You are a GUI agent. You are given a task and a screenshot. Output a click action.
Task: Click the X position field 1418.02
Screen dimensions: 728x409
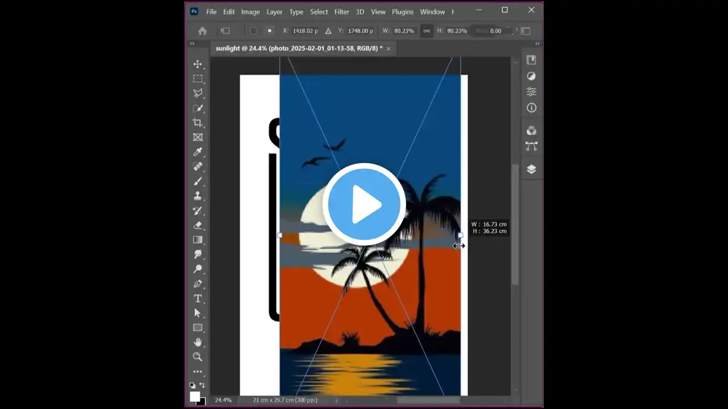pyautogui.click(x=304, y=31)
